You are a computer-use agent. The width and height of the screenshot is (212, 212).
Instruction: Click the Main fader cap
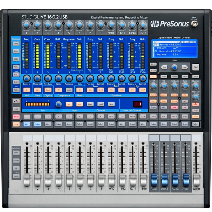click(196, 180)
